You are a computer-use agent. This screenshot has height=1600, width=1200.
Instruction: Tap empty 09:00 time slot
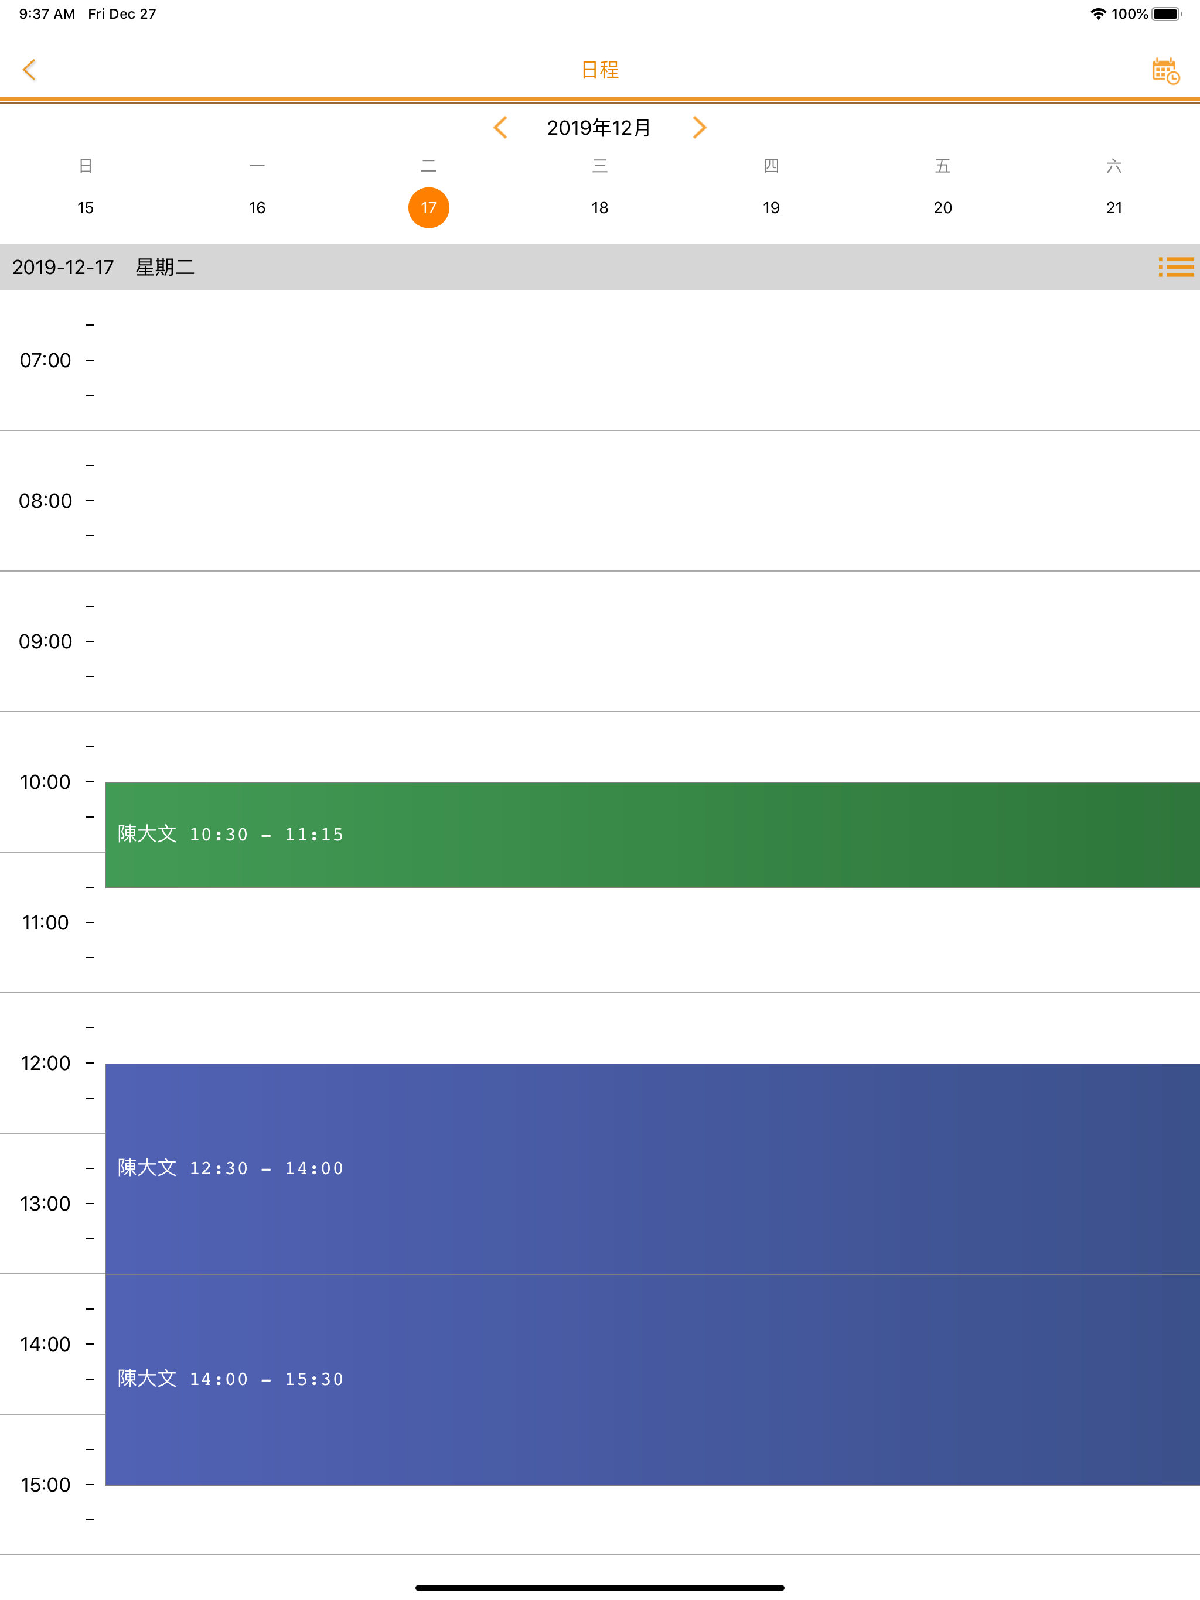[653, 641]
